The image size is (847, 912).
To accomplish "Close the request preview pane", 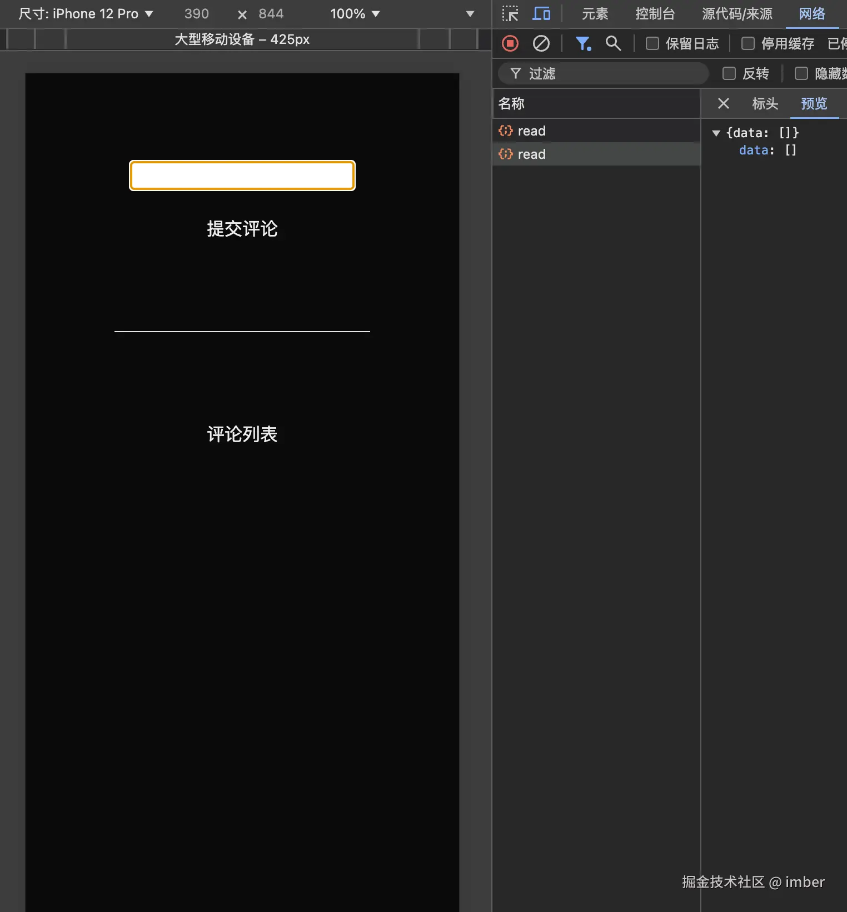I will coord(723,103).
